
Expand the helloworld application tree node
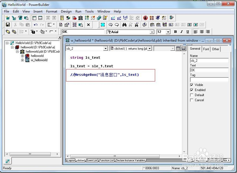[x=22, y=56]
